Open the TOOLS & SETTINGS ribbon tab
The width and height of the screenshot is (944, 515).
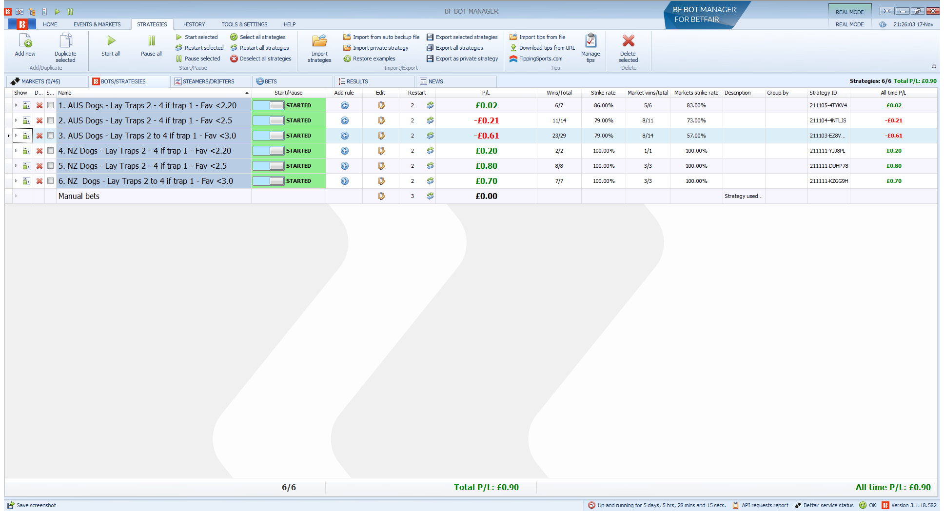click(x=244, y=24)
